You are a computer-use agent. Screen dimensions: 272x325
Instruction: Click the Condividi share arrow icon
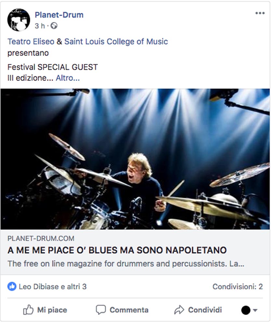[x=179, y=310]
